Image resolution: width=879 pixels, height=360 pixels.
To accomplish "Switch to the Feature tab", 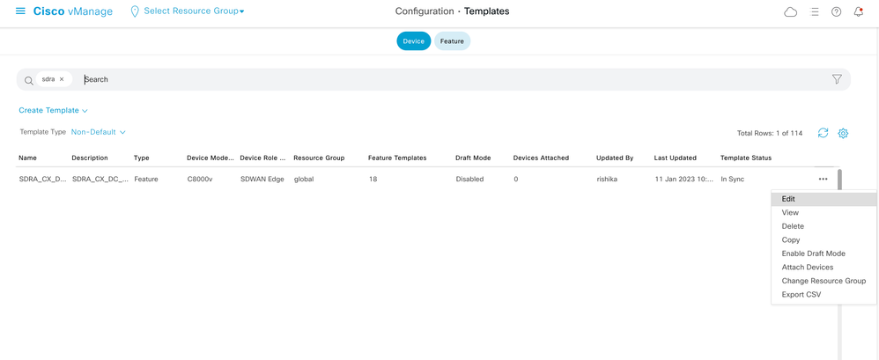I will click(452, 41).
